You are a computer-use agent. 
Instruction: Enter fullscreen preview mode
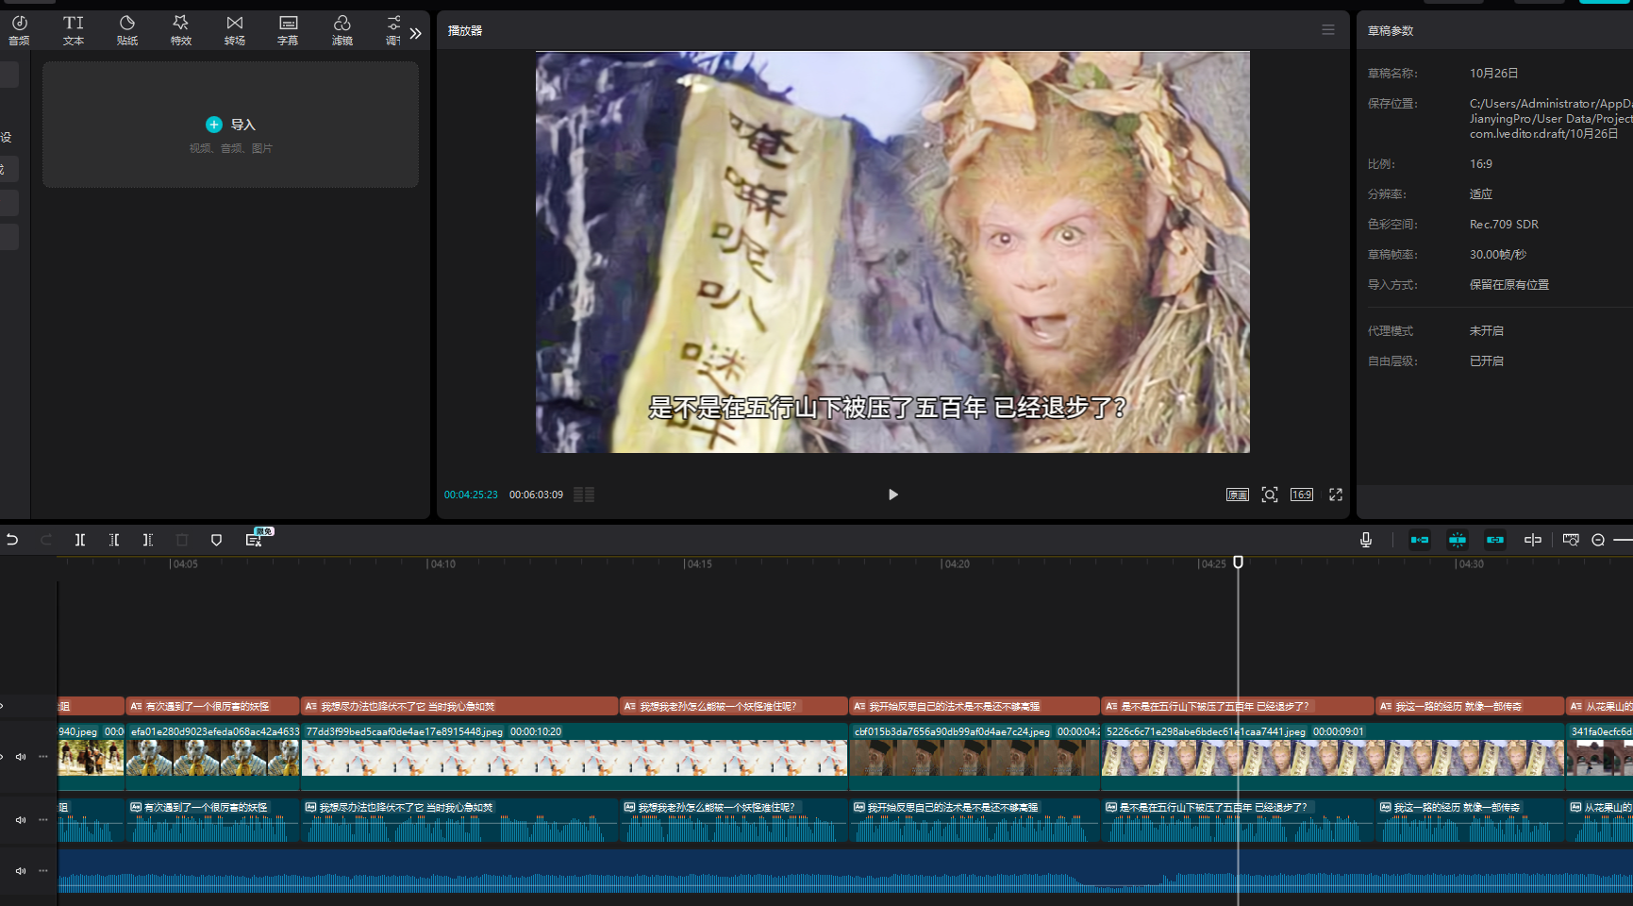click(1336, 495)
